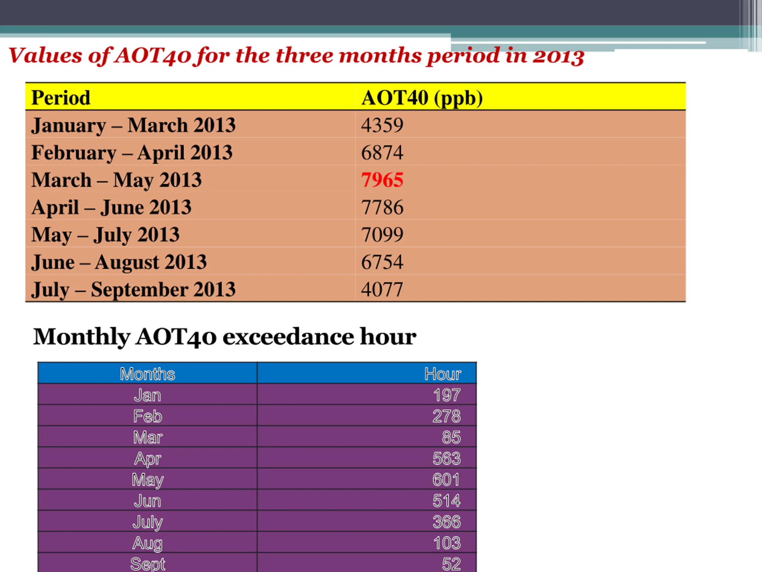The height and width of the screenshot is (572, 762).
Task: Click the value 4359
Action: click(x=382, y=125)
